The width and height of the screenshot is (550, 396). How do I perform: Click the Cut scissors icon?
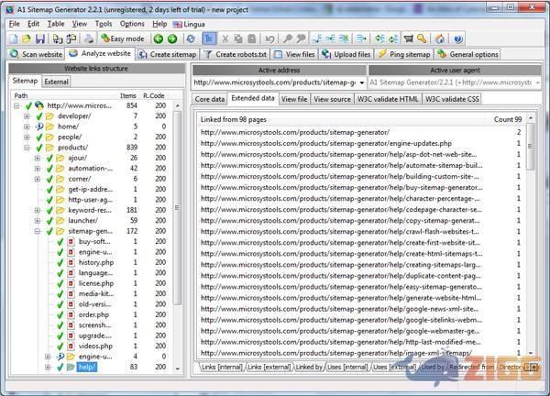pos(225,38)
